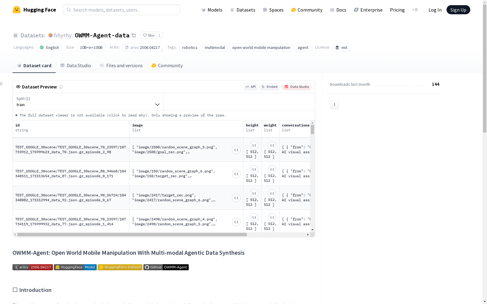Open Community in the top navigation

pos(307,10)
